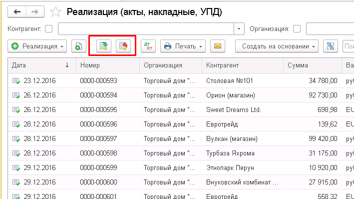
Task: Show Дт/Кт postings of the document
Action: point(148,46)
